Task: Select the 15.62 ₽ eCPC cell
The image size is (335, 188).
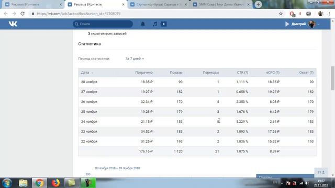Action: (x=274, y=142)
